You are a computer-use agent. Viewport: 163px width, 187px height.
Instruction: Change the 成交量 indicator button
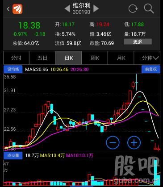[x=13, y=155]
